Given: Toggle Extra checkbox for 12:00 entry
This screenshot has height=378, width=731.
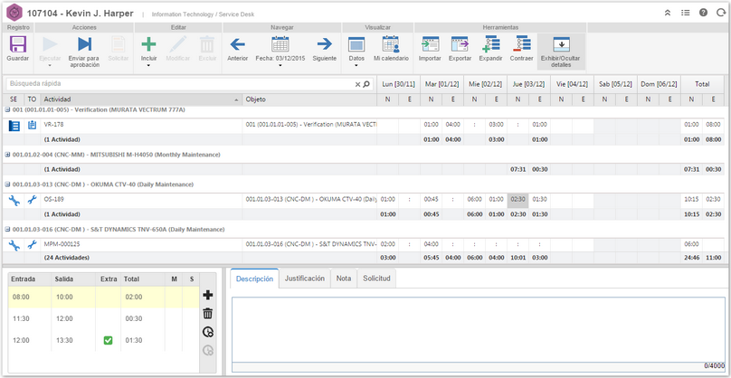Looking at the screenshot, I should (109, 341).
